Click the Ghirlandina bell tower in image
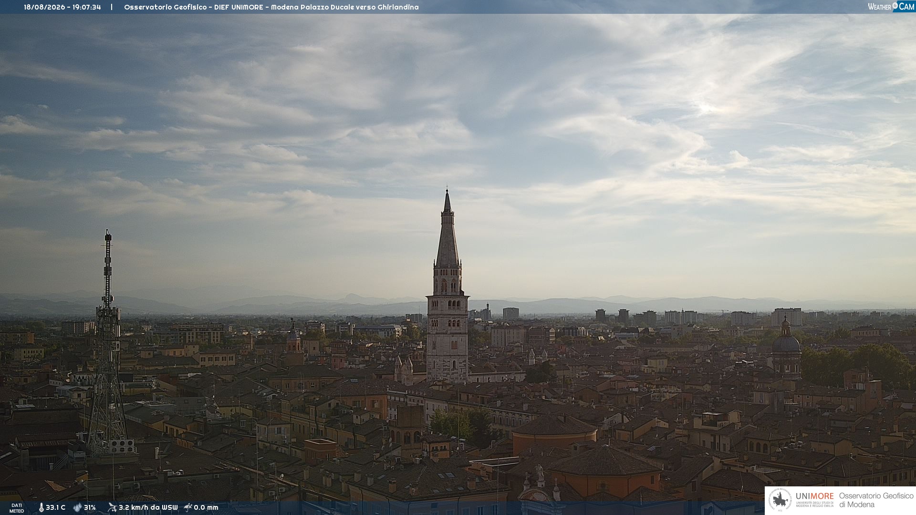This screenshot has width=916, height=515. point(447,286)
